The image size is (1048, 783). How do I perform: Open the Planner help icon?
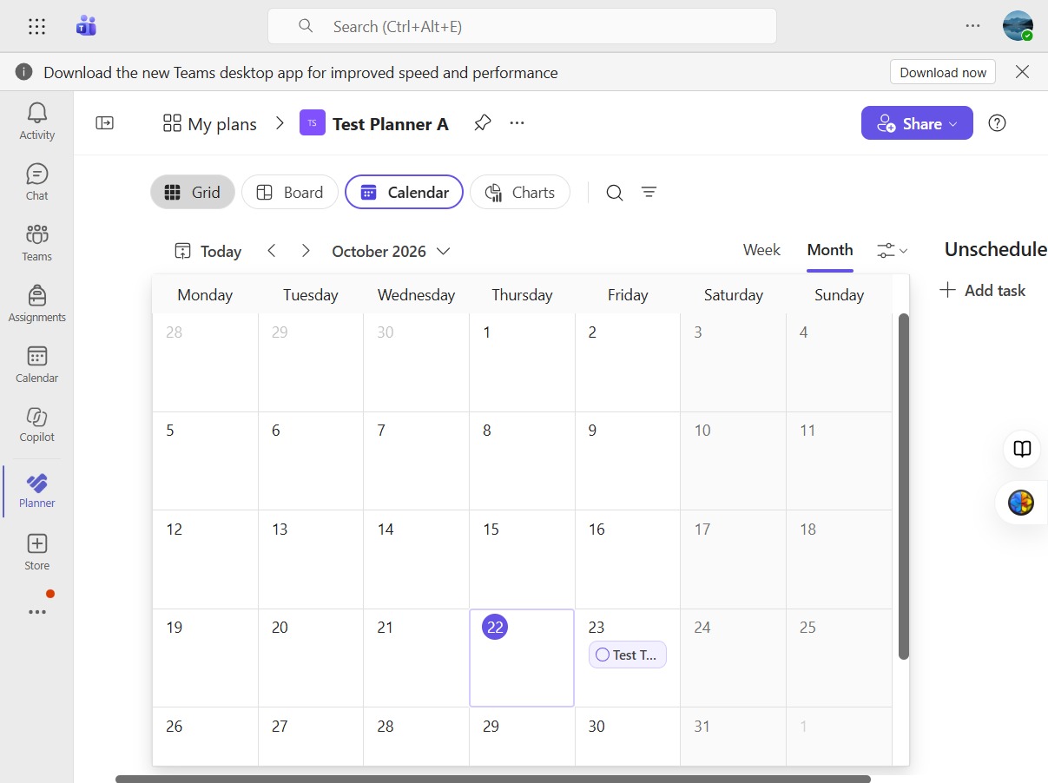(x=998, y=123)
